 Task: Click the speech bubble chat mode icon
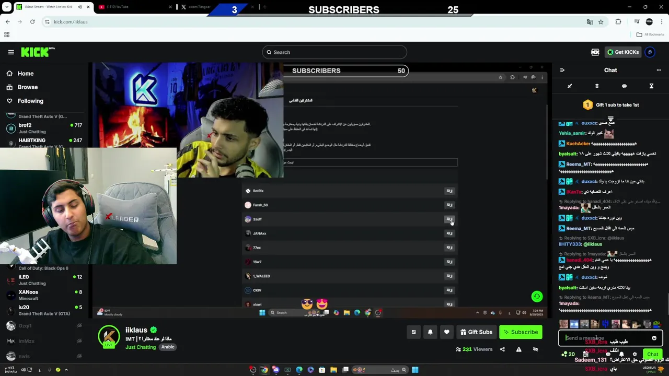coord(624,86)
